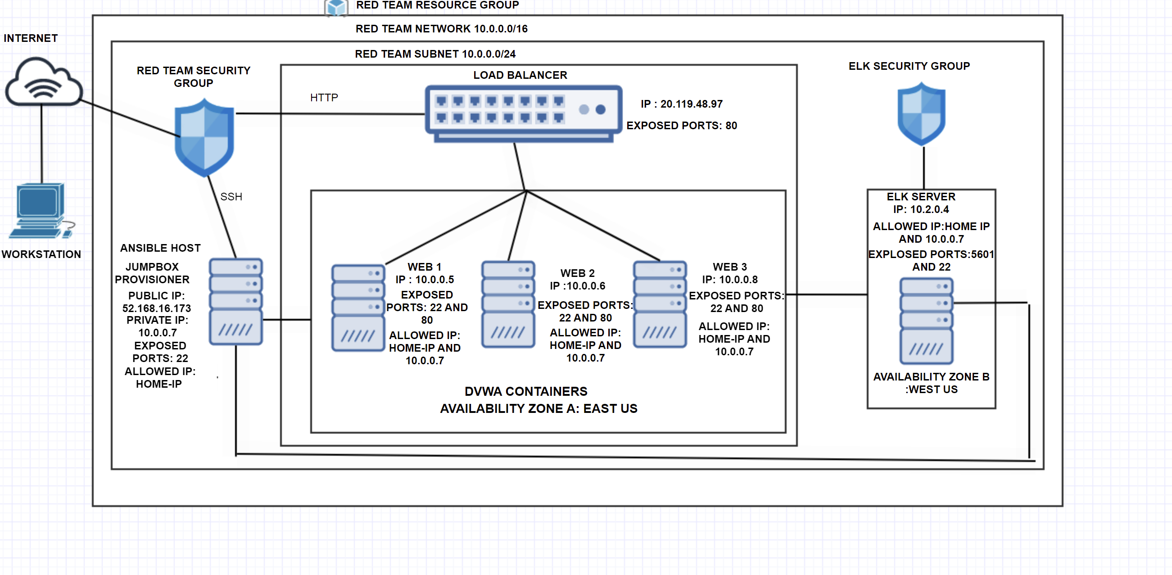Select the 'IP : 20.119.48.97' label

click(x=682, y=104)
